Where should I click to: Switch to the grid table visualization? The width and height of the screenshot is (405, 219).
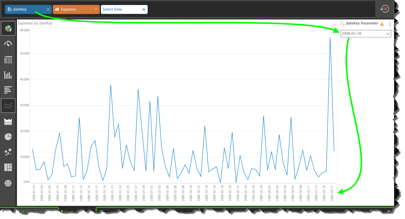point(8,60)
